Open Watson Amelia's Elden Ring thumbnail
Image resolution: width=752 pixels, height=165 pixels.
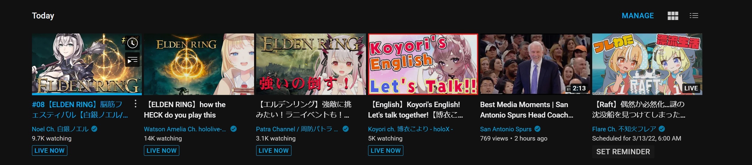(x=199, y=64)
